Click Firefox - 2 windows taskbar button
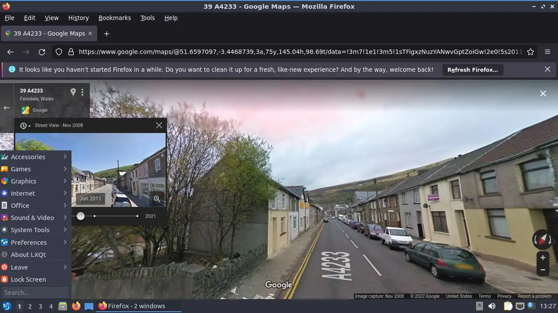 [139, 306]
